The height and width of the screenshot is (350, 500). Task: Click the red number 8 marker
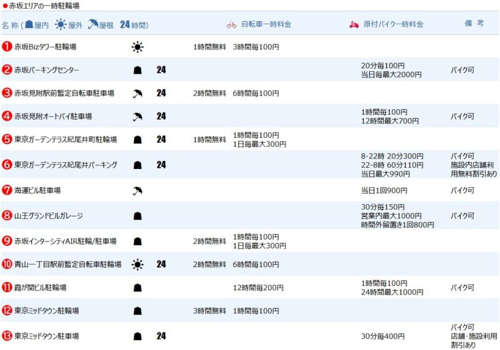tap(7, 215)
